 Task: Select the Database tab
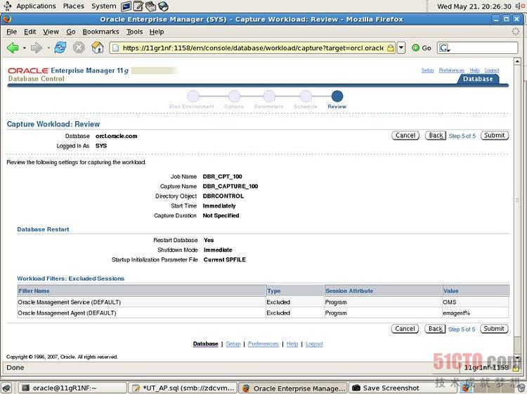pos(478,79)
